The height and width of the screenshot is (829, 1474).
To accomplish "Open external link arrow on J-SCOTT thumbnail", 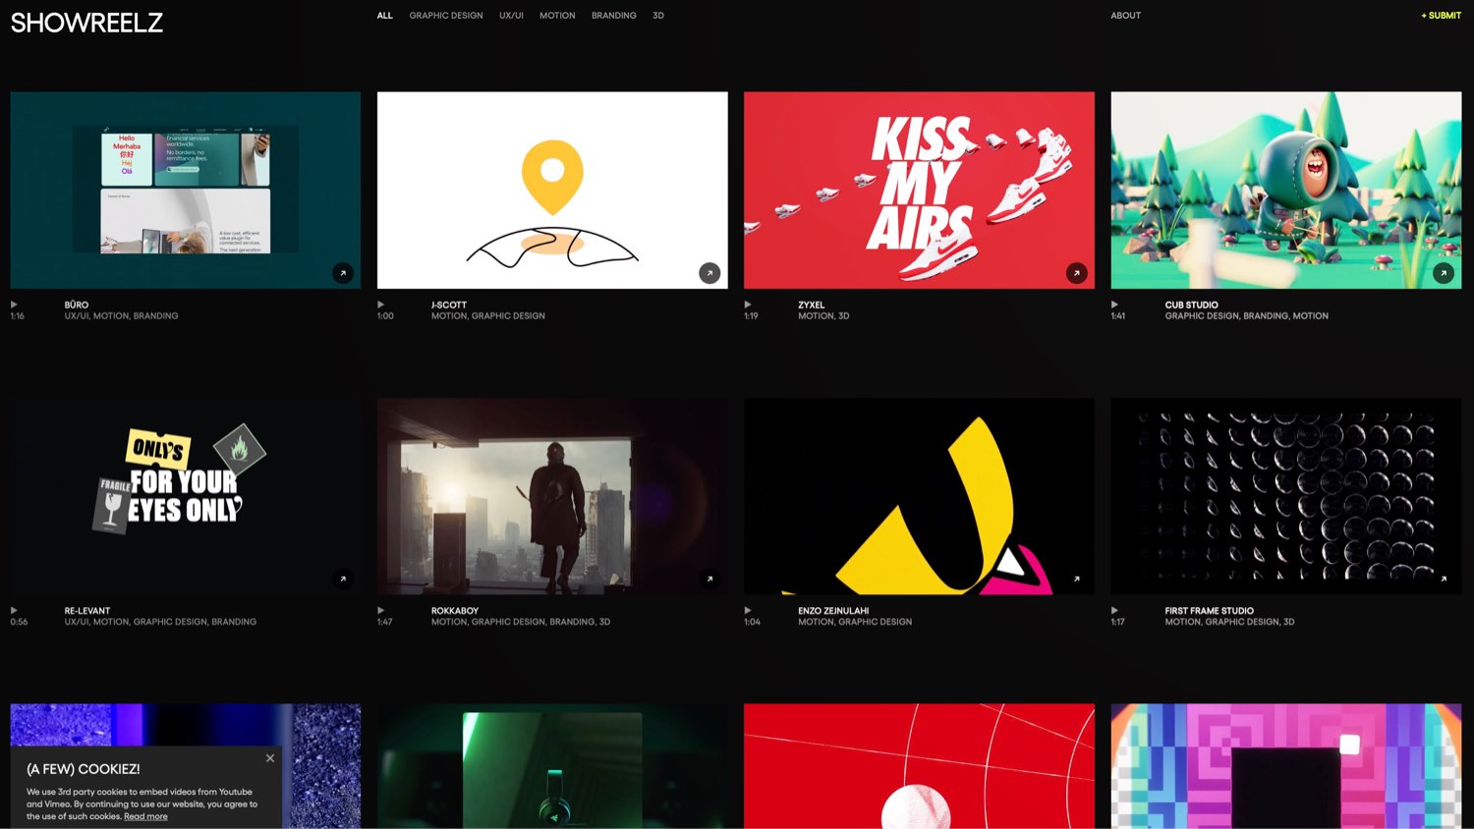I will pyautogui.click(x=709, y=273).
